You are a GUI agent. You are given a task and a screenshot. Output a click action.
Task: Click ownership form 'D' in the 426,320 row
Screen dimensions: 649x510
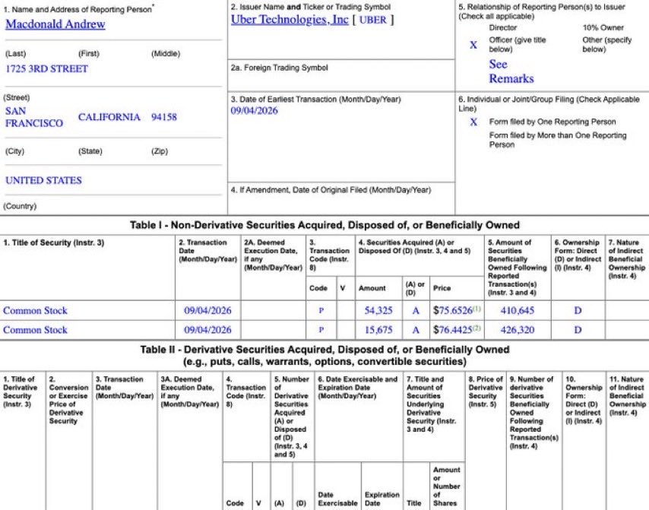pyautogui.click(x=578, y=330)
